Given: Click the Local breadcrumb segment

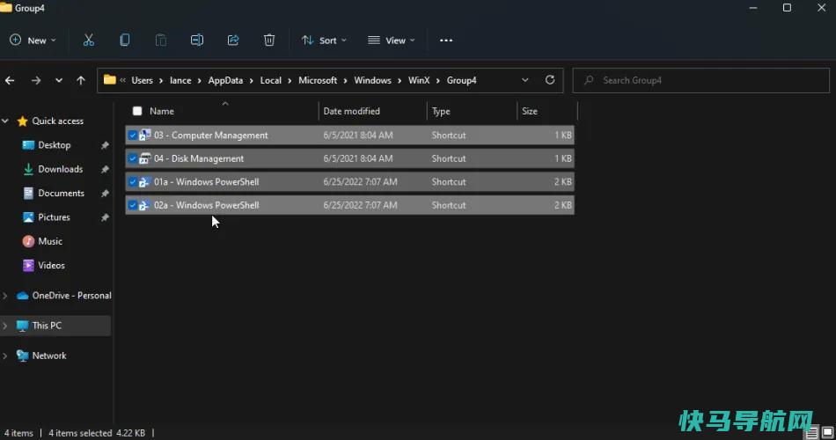Looking at the screenshot, I should coord(270,80).
